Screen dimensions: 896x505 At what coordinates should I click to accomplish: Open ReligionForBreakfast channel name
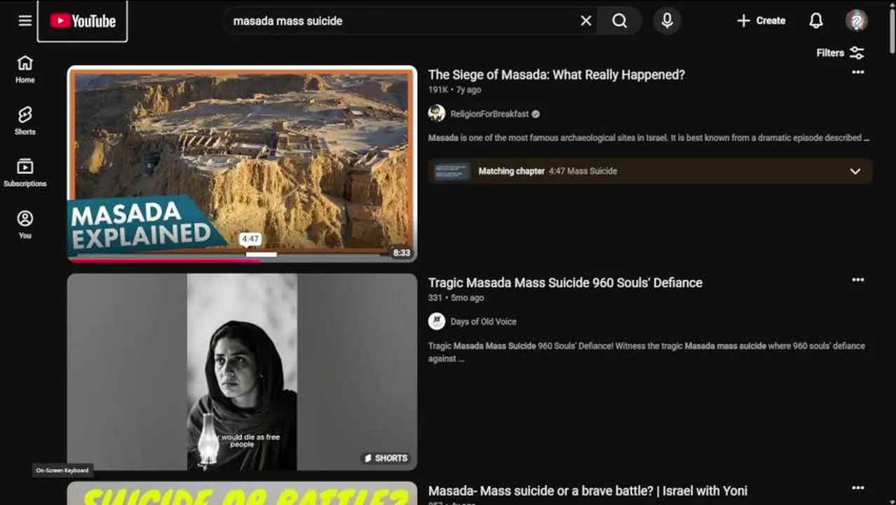(x=489, y=114)
